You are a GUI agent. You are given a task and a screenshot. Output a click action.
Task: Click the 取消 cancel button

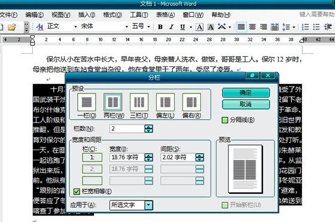[246, 104]
